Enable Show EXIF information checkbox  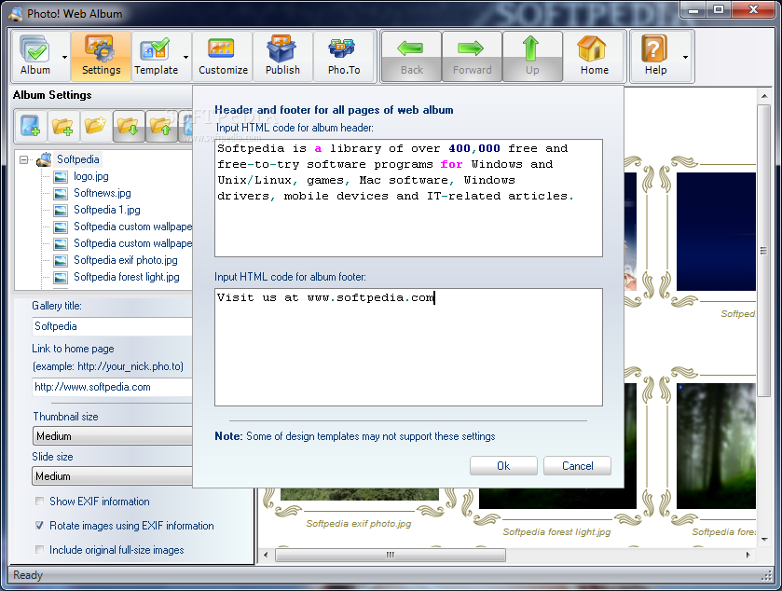[39, 502]
